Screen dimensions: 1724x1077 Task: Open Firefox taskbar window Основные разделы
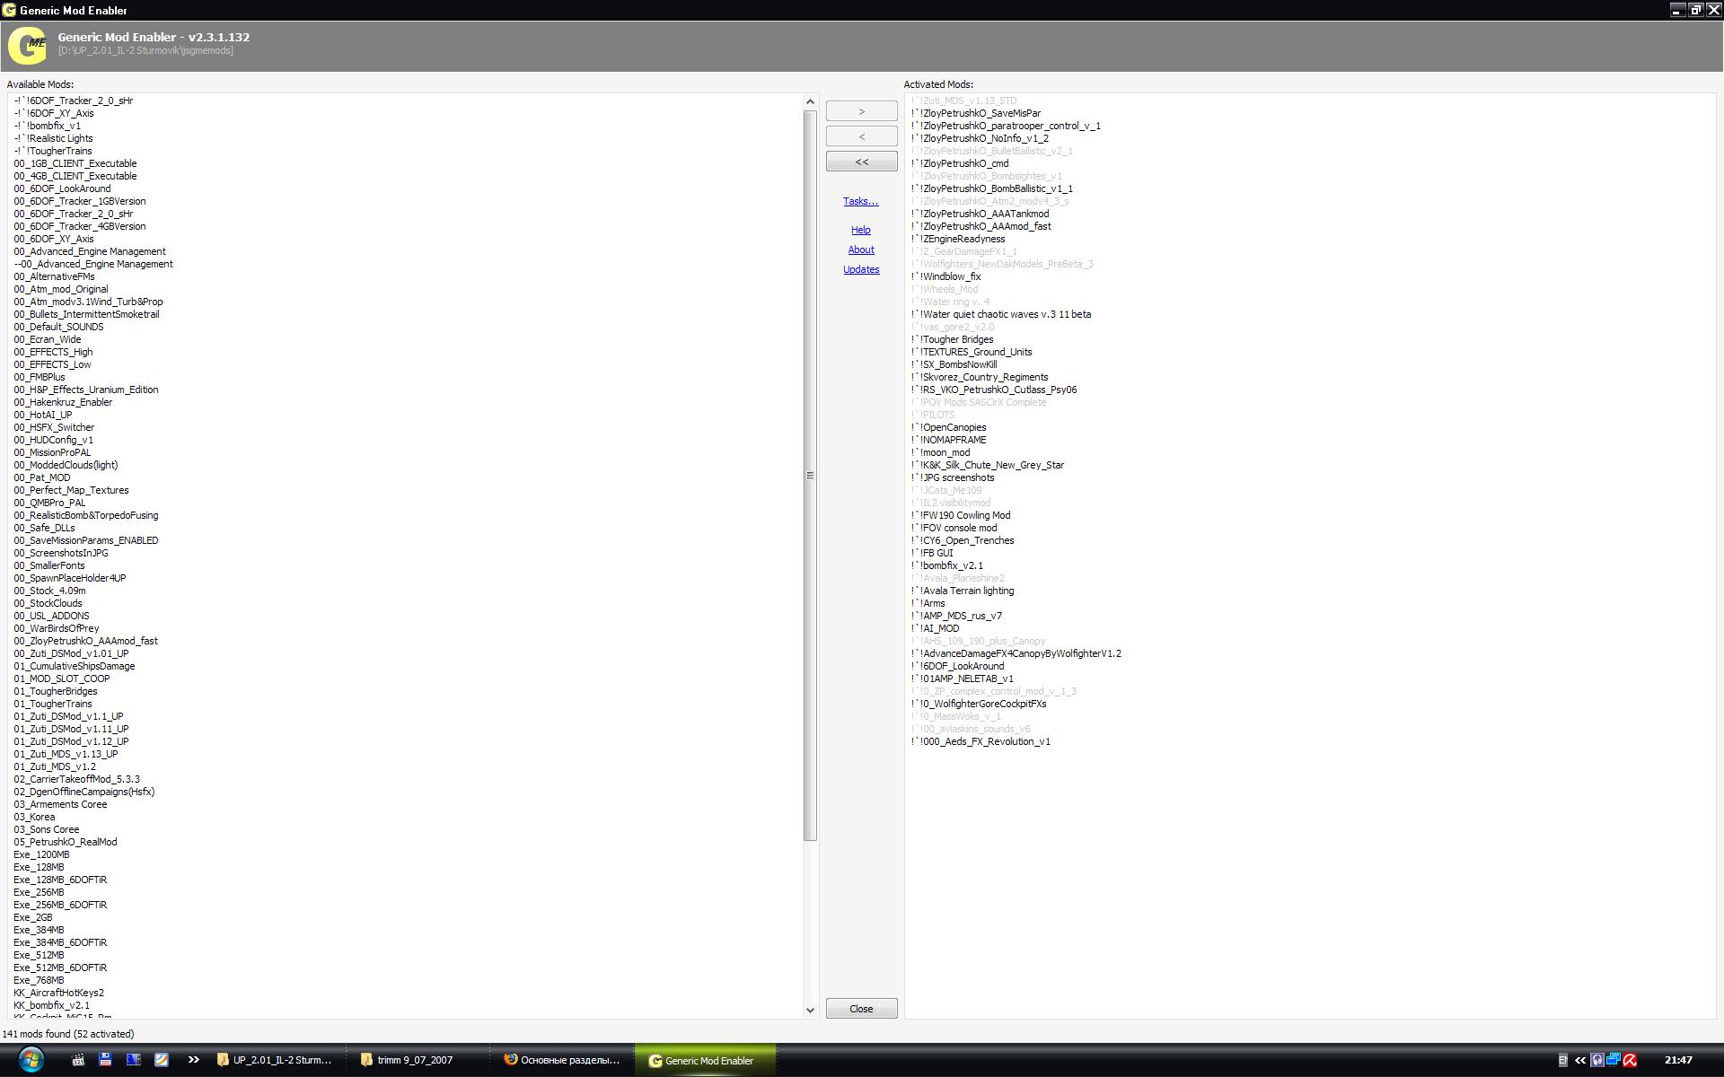[562, 1060]
